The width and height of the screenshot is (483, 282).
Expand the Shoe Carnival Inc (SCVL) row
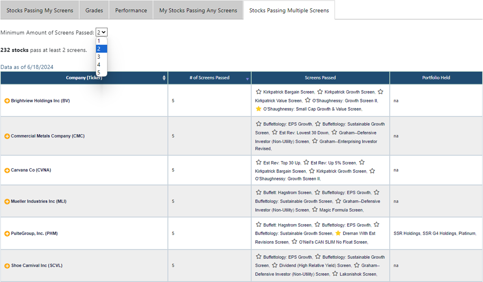[7, 266]
